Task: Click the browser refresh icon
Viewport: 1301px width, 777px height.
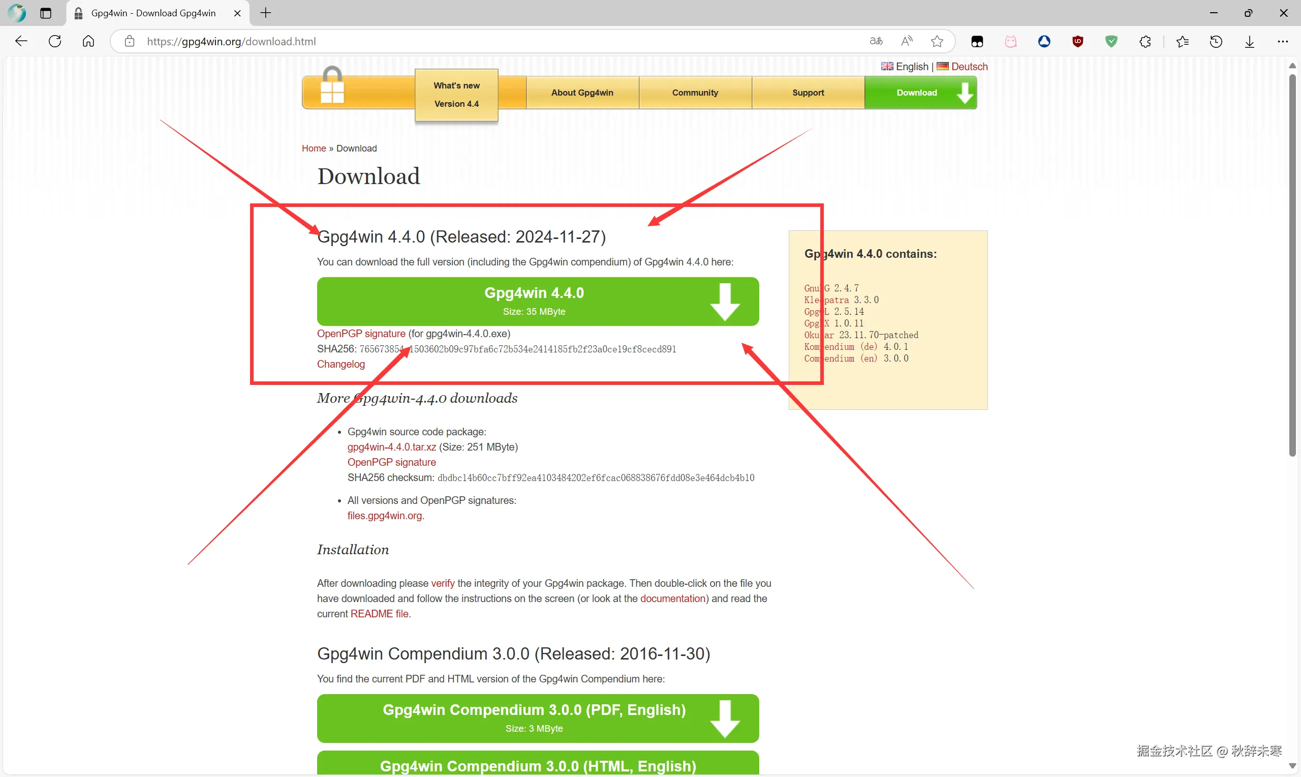Action: click(x=55, y=41)
